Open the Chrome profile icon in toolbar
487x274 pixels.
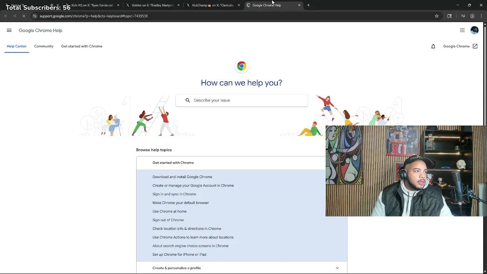tap(472, 16)
